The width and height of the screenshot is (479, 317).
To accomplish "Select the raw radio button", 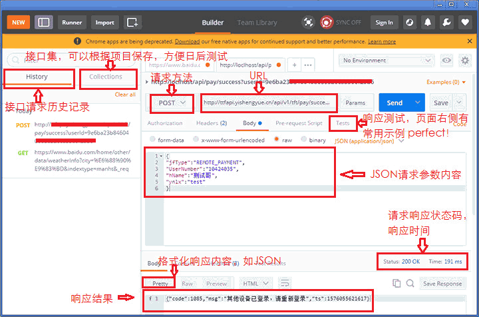I will pos(277,139).
